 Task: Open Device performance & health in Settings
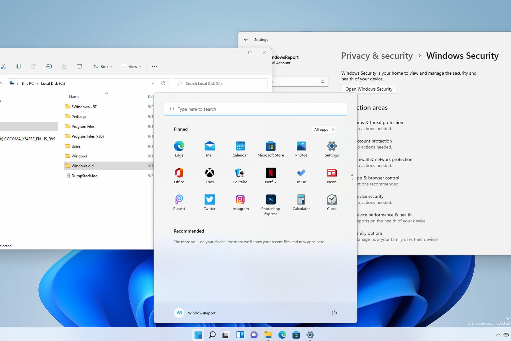coord(392,218)
